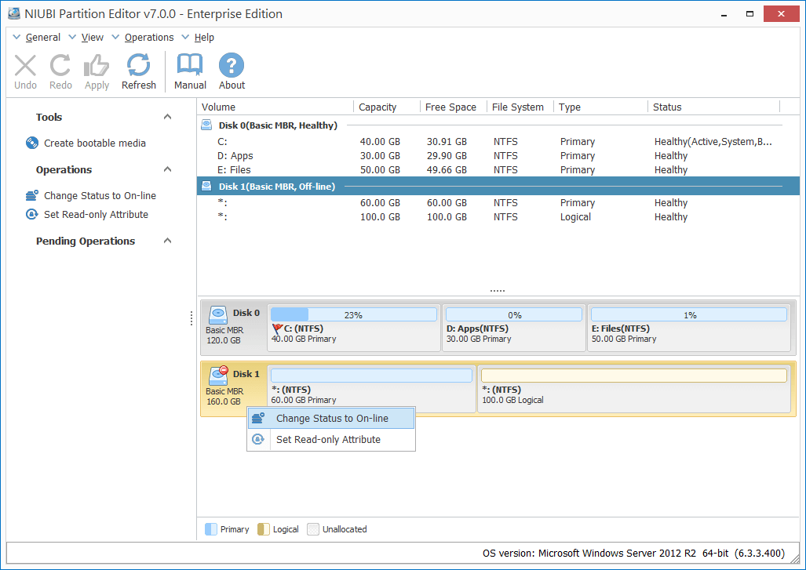Click the Disk 0 icon in volume list
Image resolution: width=806 pixels, height=570 pixels.
206,125
